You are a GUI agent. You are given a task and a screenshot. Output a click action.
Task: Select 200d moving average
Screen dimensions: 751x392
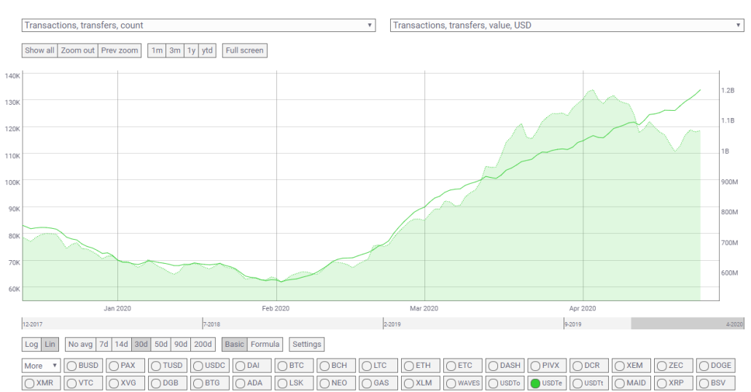203,344
